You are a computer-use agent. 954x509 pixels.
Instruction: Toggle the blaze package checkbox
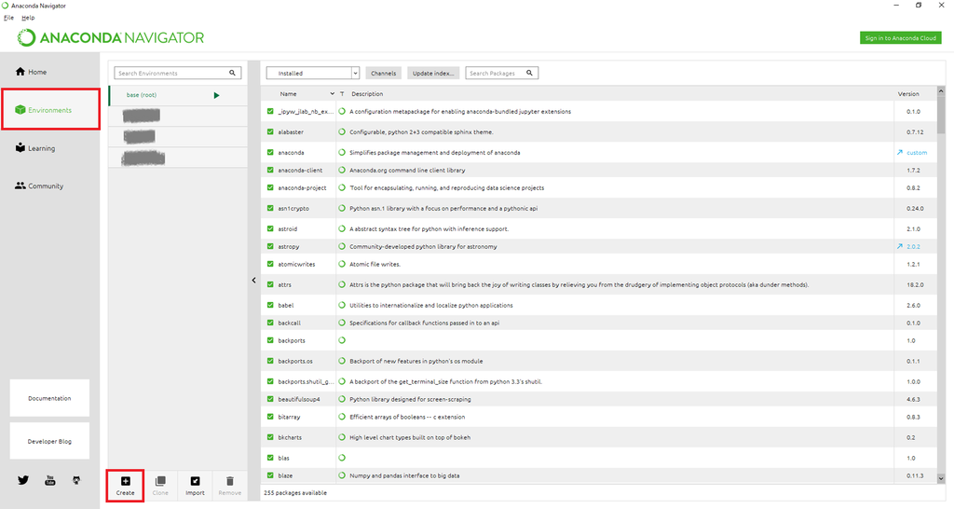[x=270, y=475]
